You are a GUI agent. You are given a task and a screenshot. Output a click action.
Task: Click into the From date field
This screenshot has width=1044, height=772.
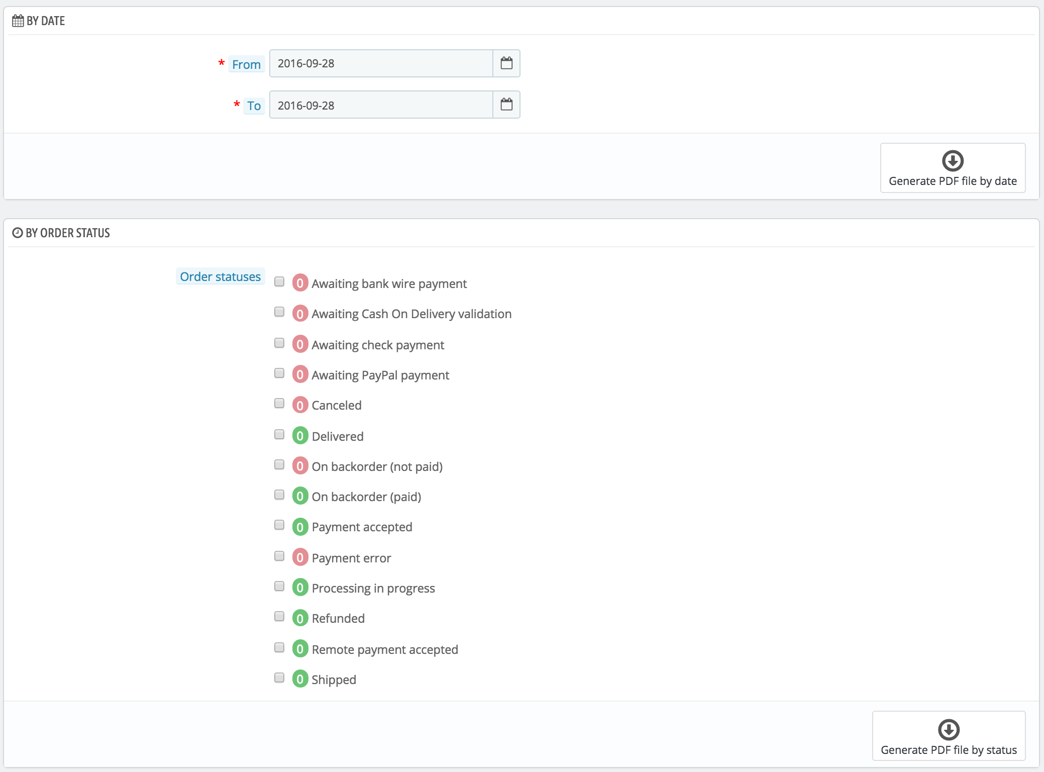click(381, 63)
